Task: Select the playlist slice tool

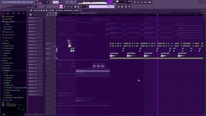Action: (46, 10)
